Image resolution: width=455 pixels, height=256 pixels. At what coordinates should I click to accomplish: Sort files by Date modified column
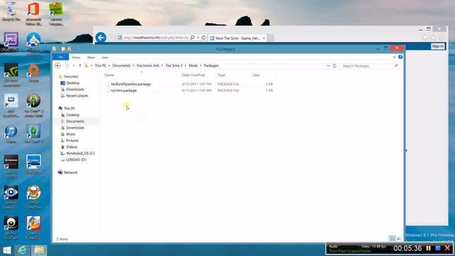pyautogui.click(x=193, y=75)
